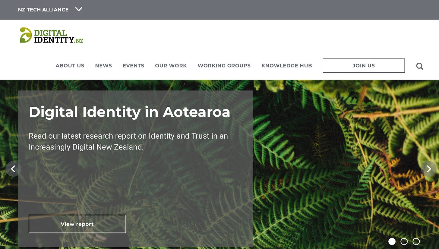Click the research report description text
Viewport: 439px width, 249px height.
coord(128,141)
